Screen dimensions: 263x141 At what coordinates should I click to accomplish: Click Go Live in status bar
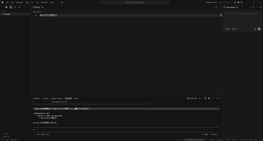pyautogui.click(x=253, y=140)
